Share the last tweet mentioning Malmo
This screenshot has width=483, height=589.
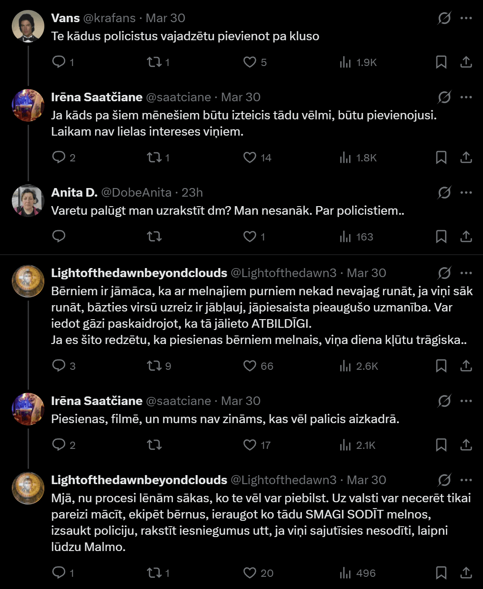click(466, 573)
